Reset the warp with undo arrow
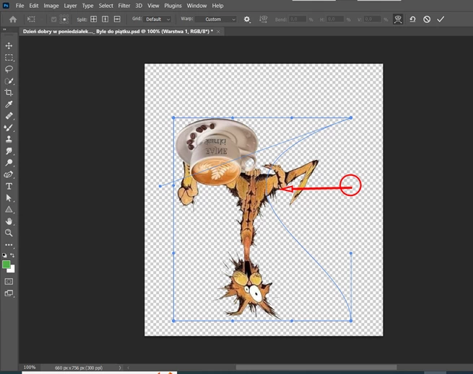Viewport: 473px width, 374px height. (412, 19)
